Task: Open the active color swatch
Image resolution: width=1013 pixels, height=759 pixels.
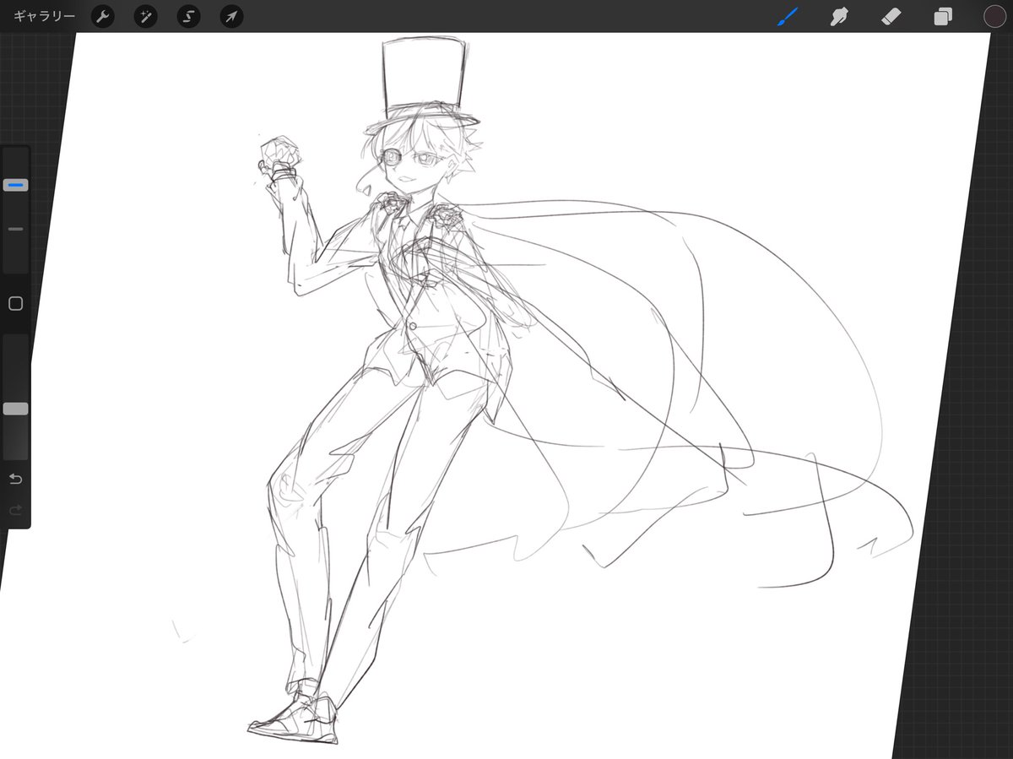Action: pos(994,16)
